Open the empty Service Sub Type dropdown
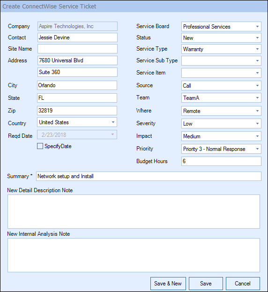The image size is (268, 292). 221,61
